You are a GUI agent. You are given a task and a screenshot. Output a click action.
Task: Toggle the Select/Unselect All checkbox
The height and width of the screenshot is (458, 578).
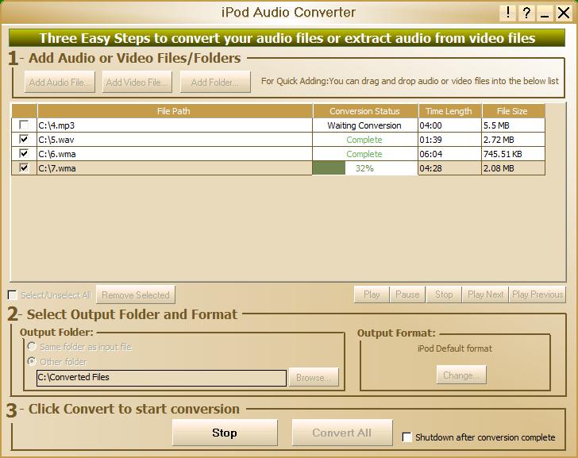pos(13,294)
